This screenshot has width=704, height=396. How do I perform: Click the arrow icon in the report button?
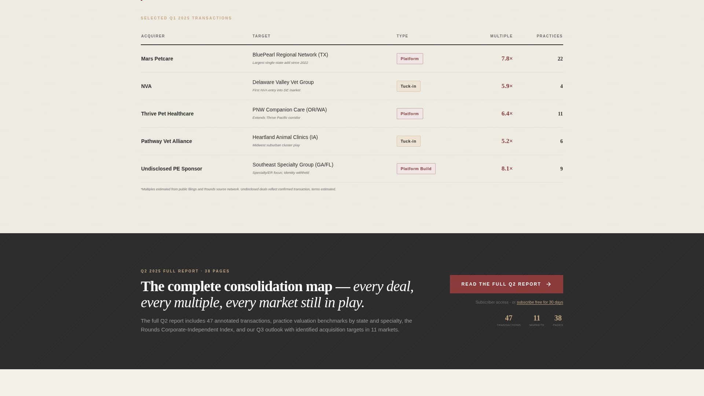point(549,284)
